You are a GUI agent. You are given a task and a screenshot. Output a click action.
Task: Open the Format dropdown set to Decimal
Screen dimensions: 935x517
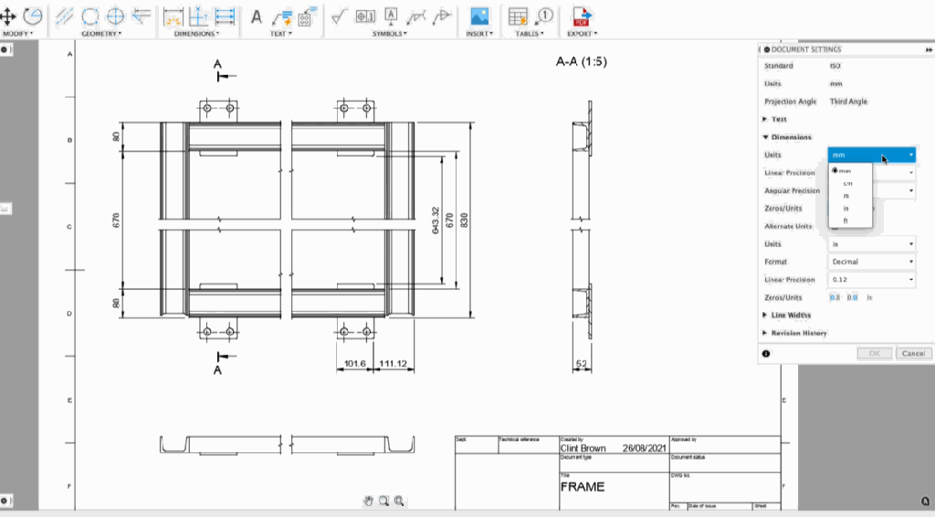(871, 262)
